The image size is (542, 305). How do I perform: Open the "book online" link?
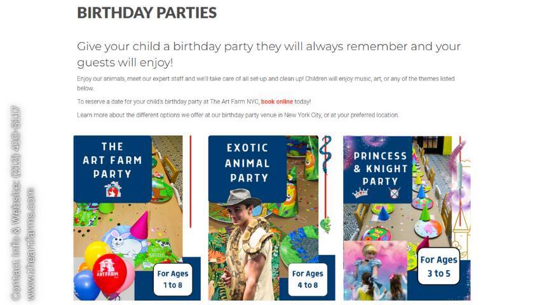(x=276, y=102)
